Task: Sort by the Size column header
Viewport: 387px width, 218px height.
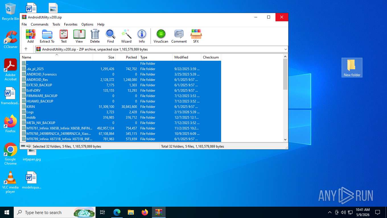Action: pos(104,57)
